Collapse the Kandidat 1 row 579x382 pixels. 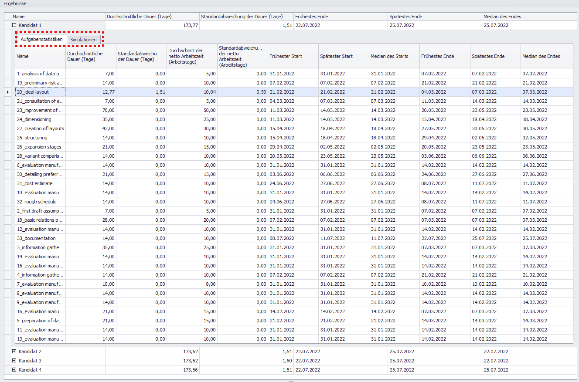pyautogui.click(x=14, y=25)
